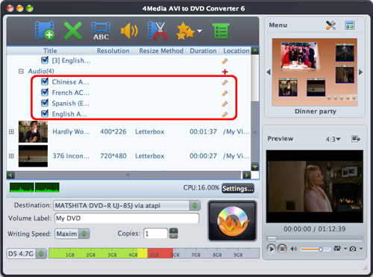Edit the Spanish audio track wrench
Image resolution: width=373 pixels, height=277 pixels.
(x=225, y=104)
